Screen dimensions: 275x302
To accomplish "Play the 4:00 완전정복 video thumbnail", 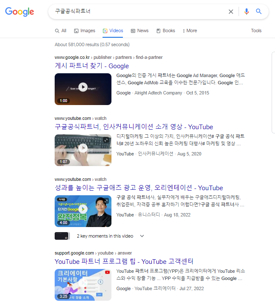I will [x=83, y=211].
